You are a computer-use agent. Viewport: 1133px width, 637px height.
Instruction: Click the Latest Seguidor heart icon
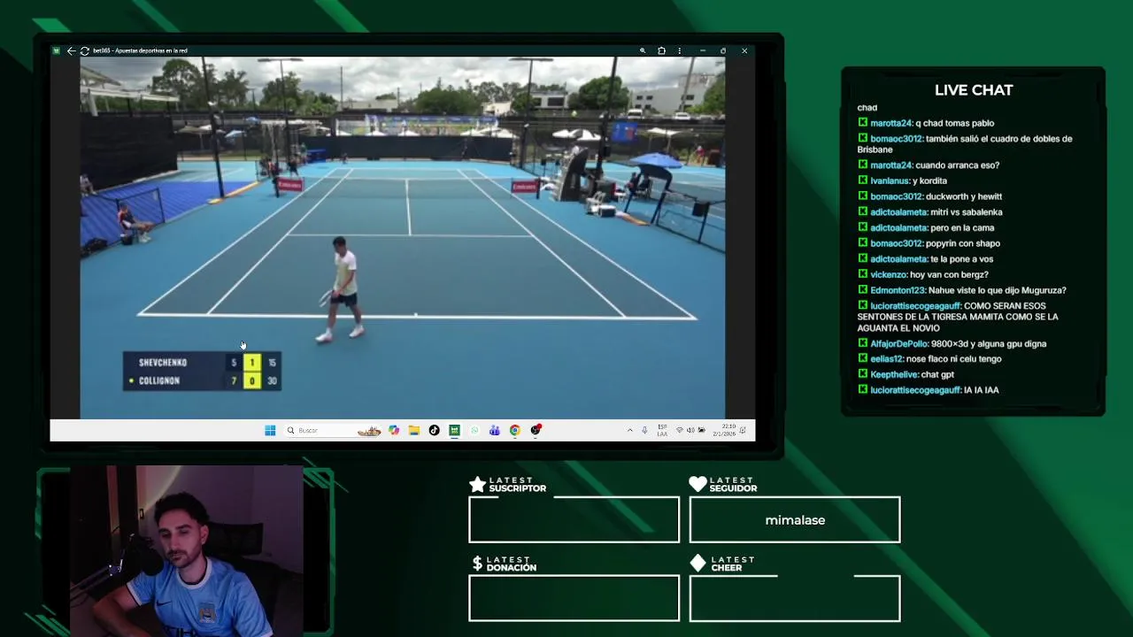pos(698,484)
